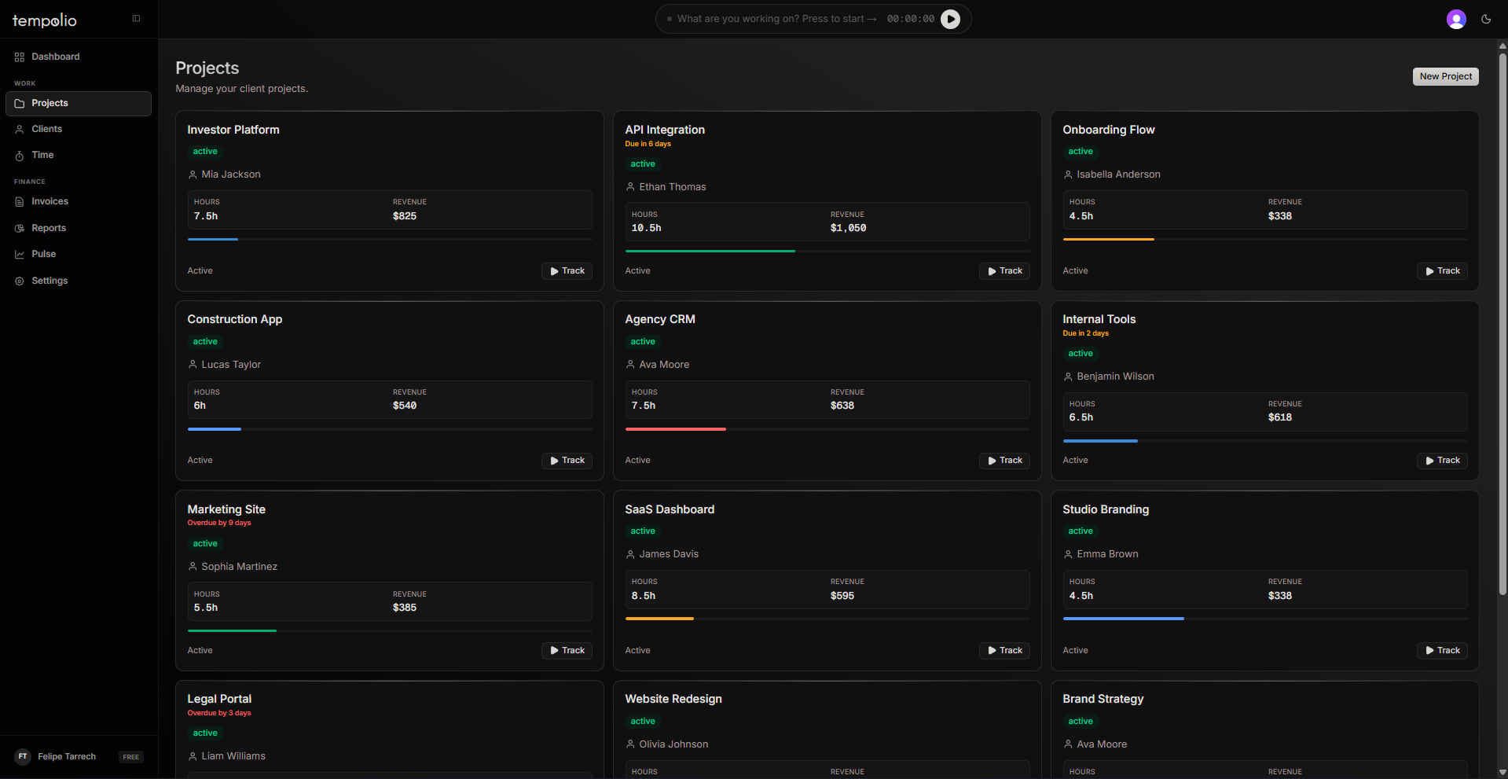Click the Investor Platform progress bar

390,239
